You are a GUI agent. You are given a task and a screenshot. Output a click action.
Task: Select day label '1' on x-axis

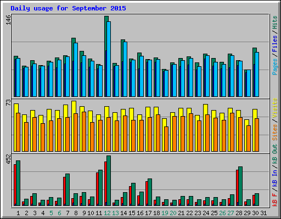point(18,213)
